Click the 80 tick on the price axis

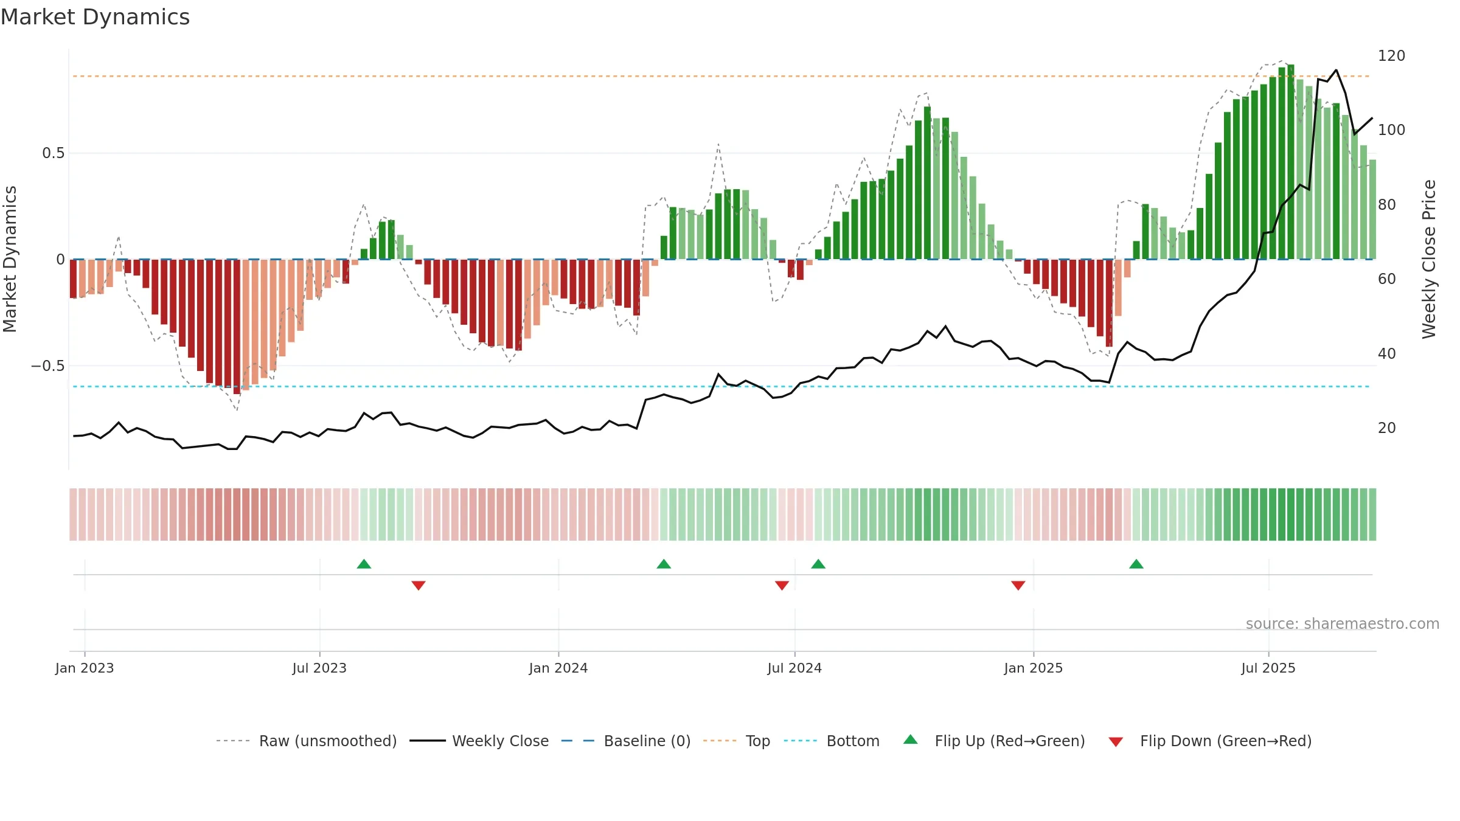tap(1386, 205)
